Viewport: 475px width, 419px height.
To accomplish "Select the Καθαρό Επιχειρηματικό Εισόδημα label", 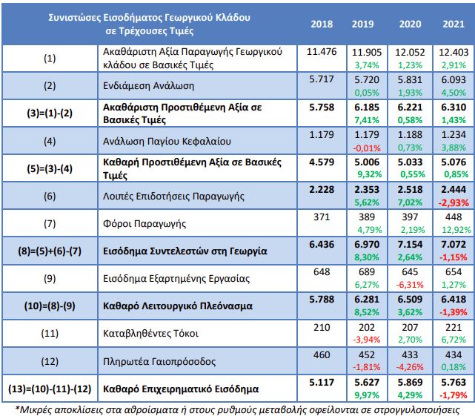I will [181, 389].
